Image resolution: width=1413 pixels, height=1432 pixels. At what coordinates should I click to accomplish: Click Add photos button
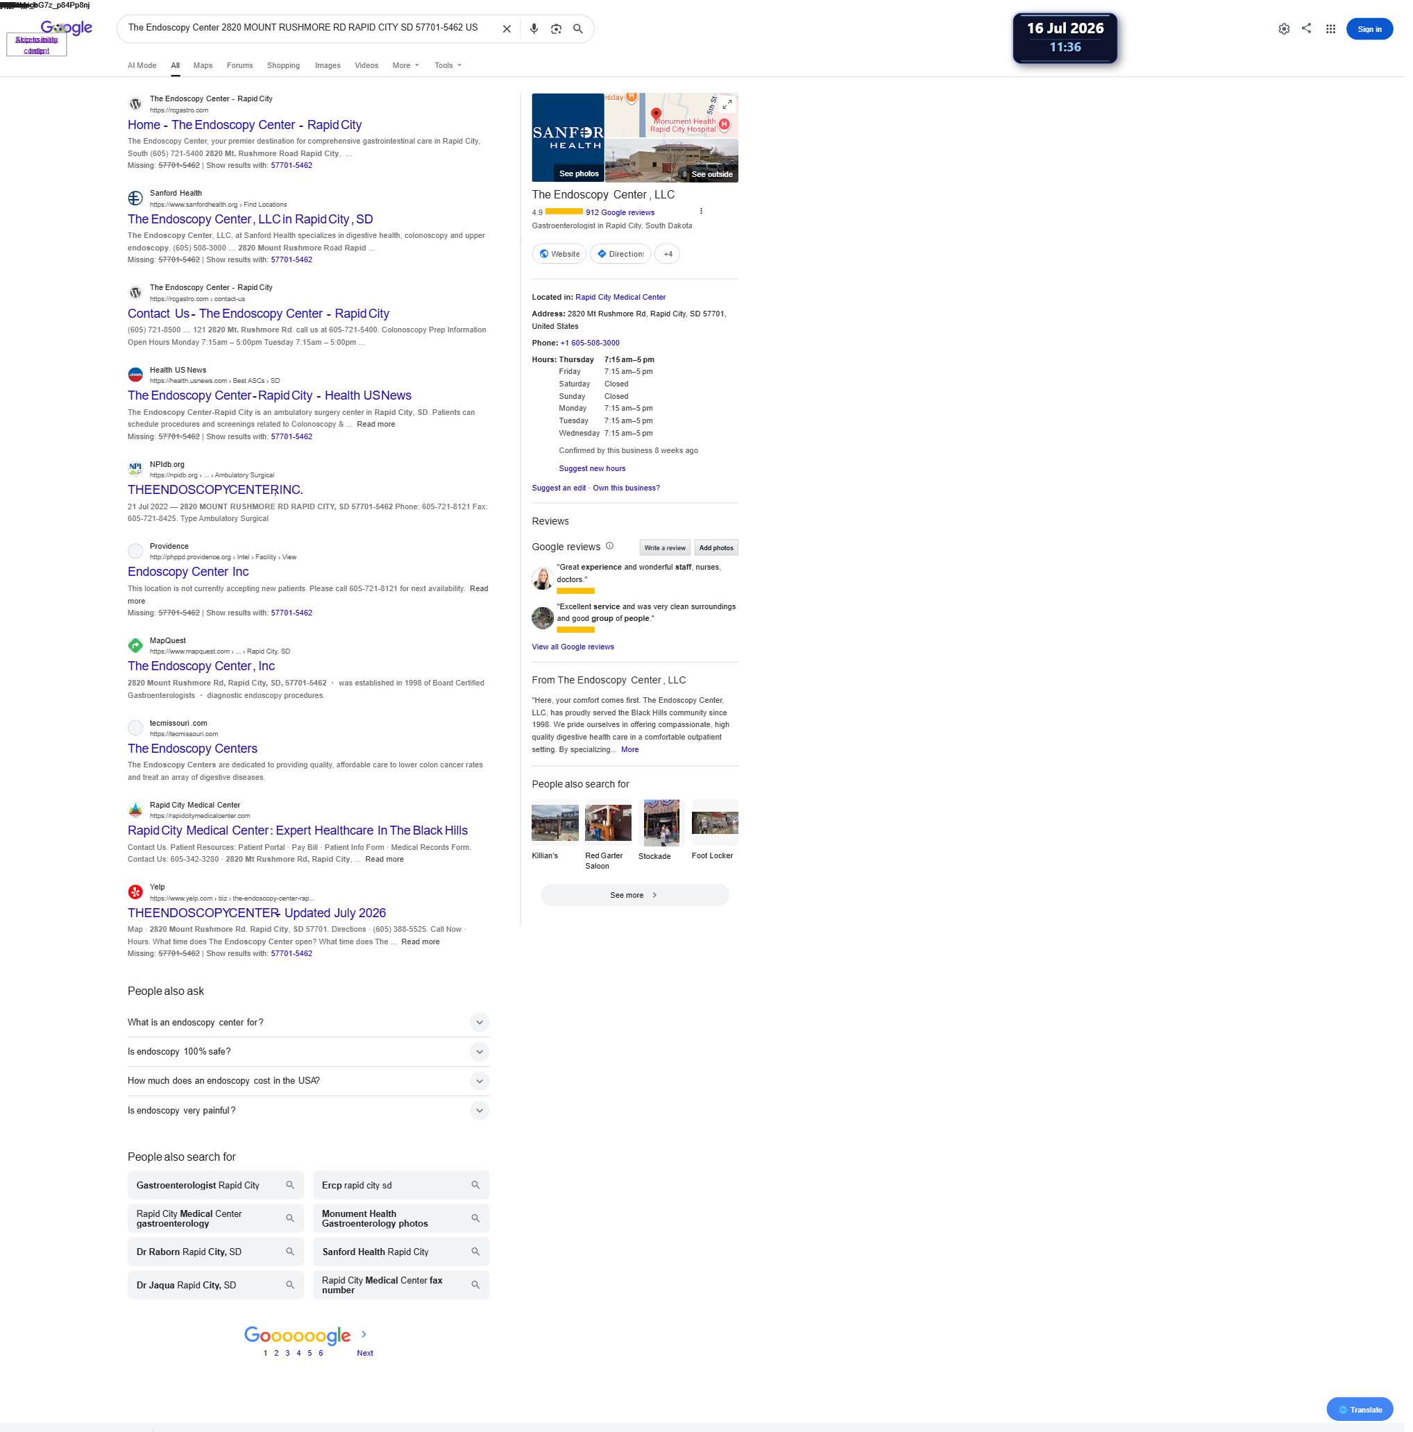coord(716,547)
